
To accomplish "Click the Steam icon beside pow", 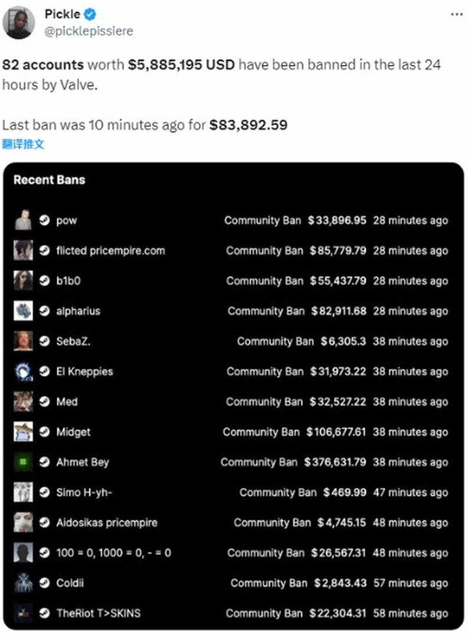I will tap(44, 221).
